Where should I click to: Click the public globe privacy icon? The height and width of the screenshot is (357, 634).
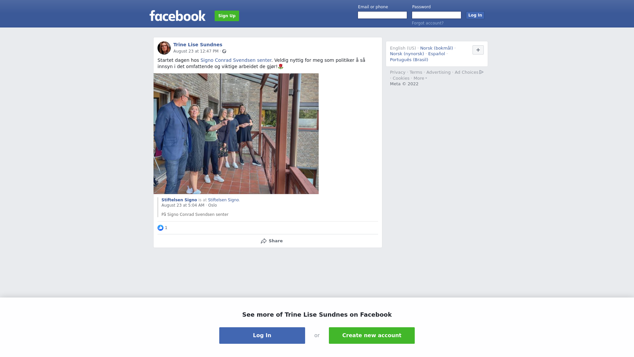pos(224,51)
